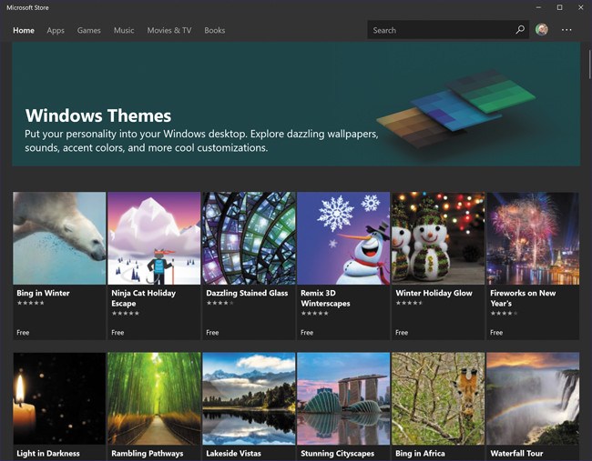Navigate to the Books tab
Screen dimensions: 592x461
tap(215, 30)
